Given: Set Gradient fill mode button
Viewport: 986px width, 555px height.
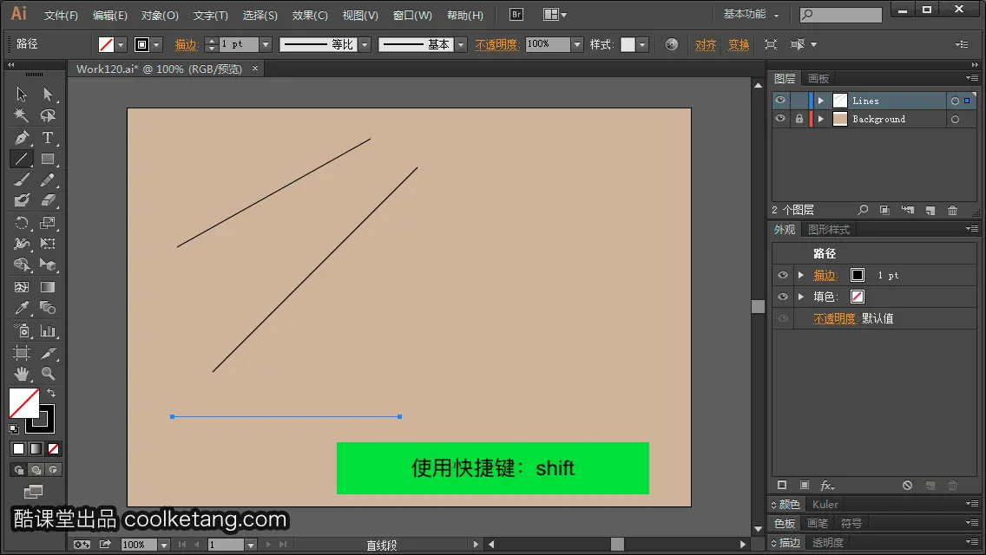Looking at the screenshot, I should (36, 449).
